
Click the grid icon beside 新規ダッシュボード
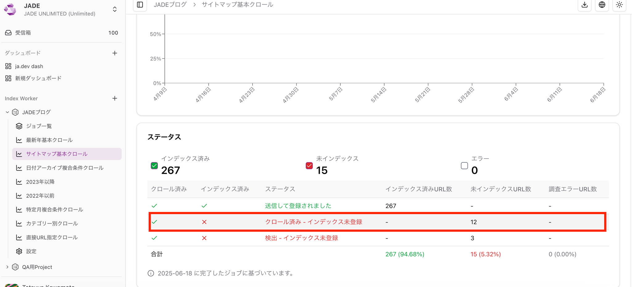pos(8,78)
